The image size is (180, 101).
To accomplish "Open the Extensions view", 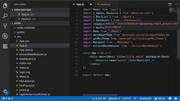I will pos(5,46).
